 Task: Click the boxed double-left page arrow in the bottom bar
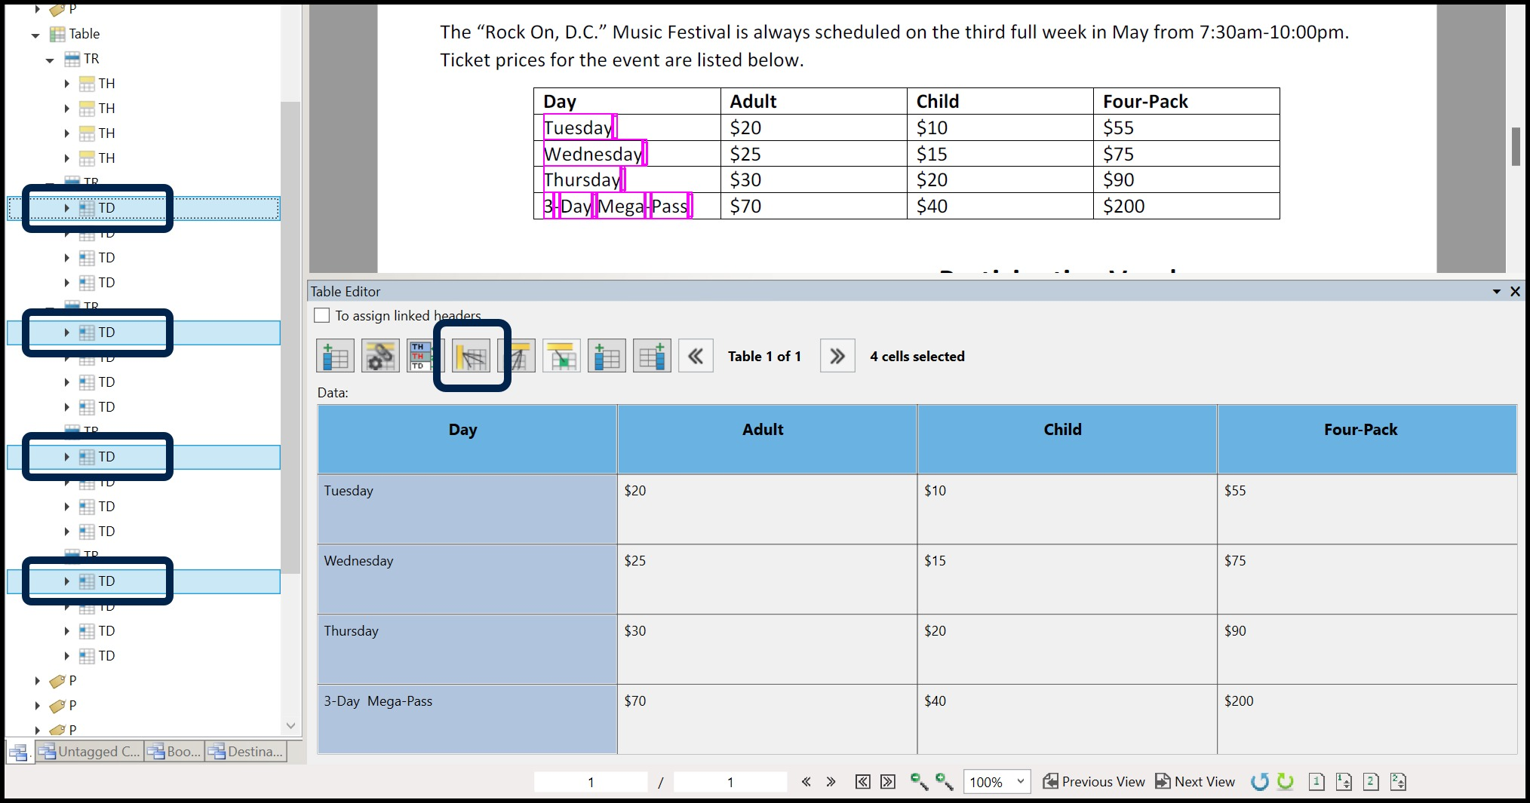863,782
